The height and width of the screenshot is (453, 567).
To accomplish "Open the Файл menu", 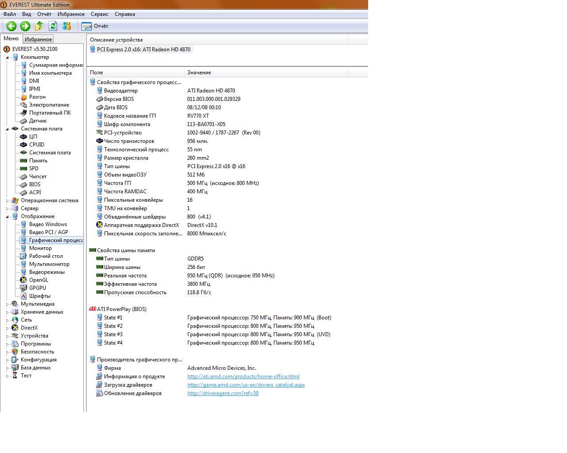I will (9, 14).
